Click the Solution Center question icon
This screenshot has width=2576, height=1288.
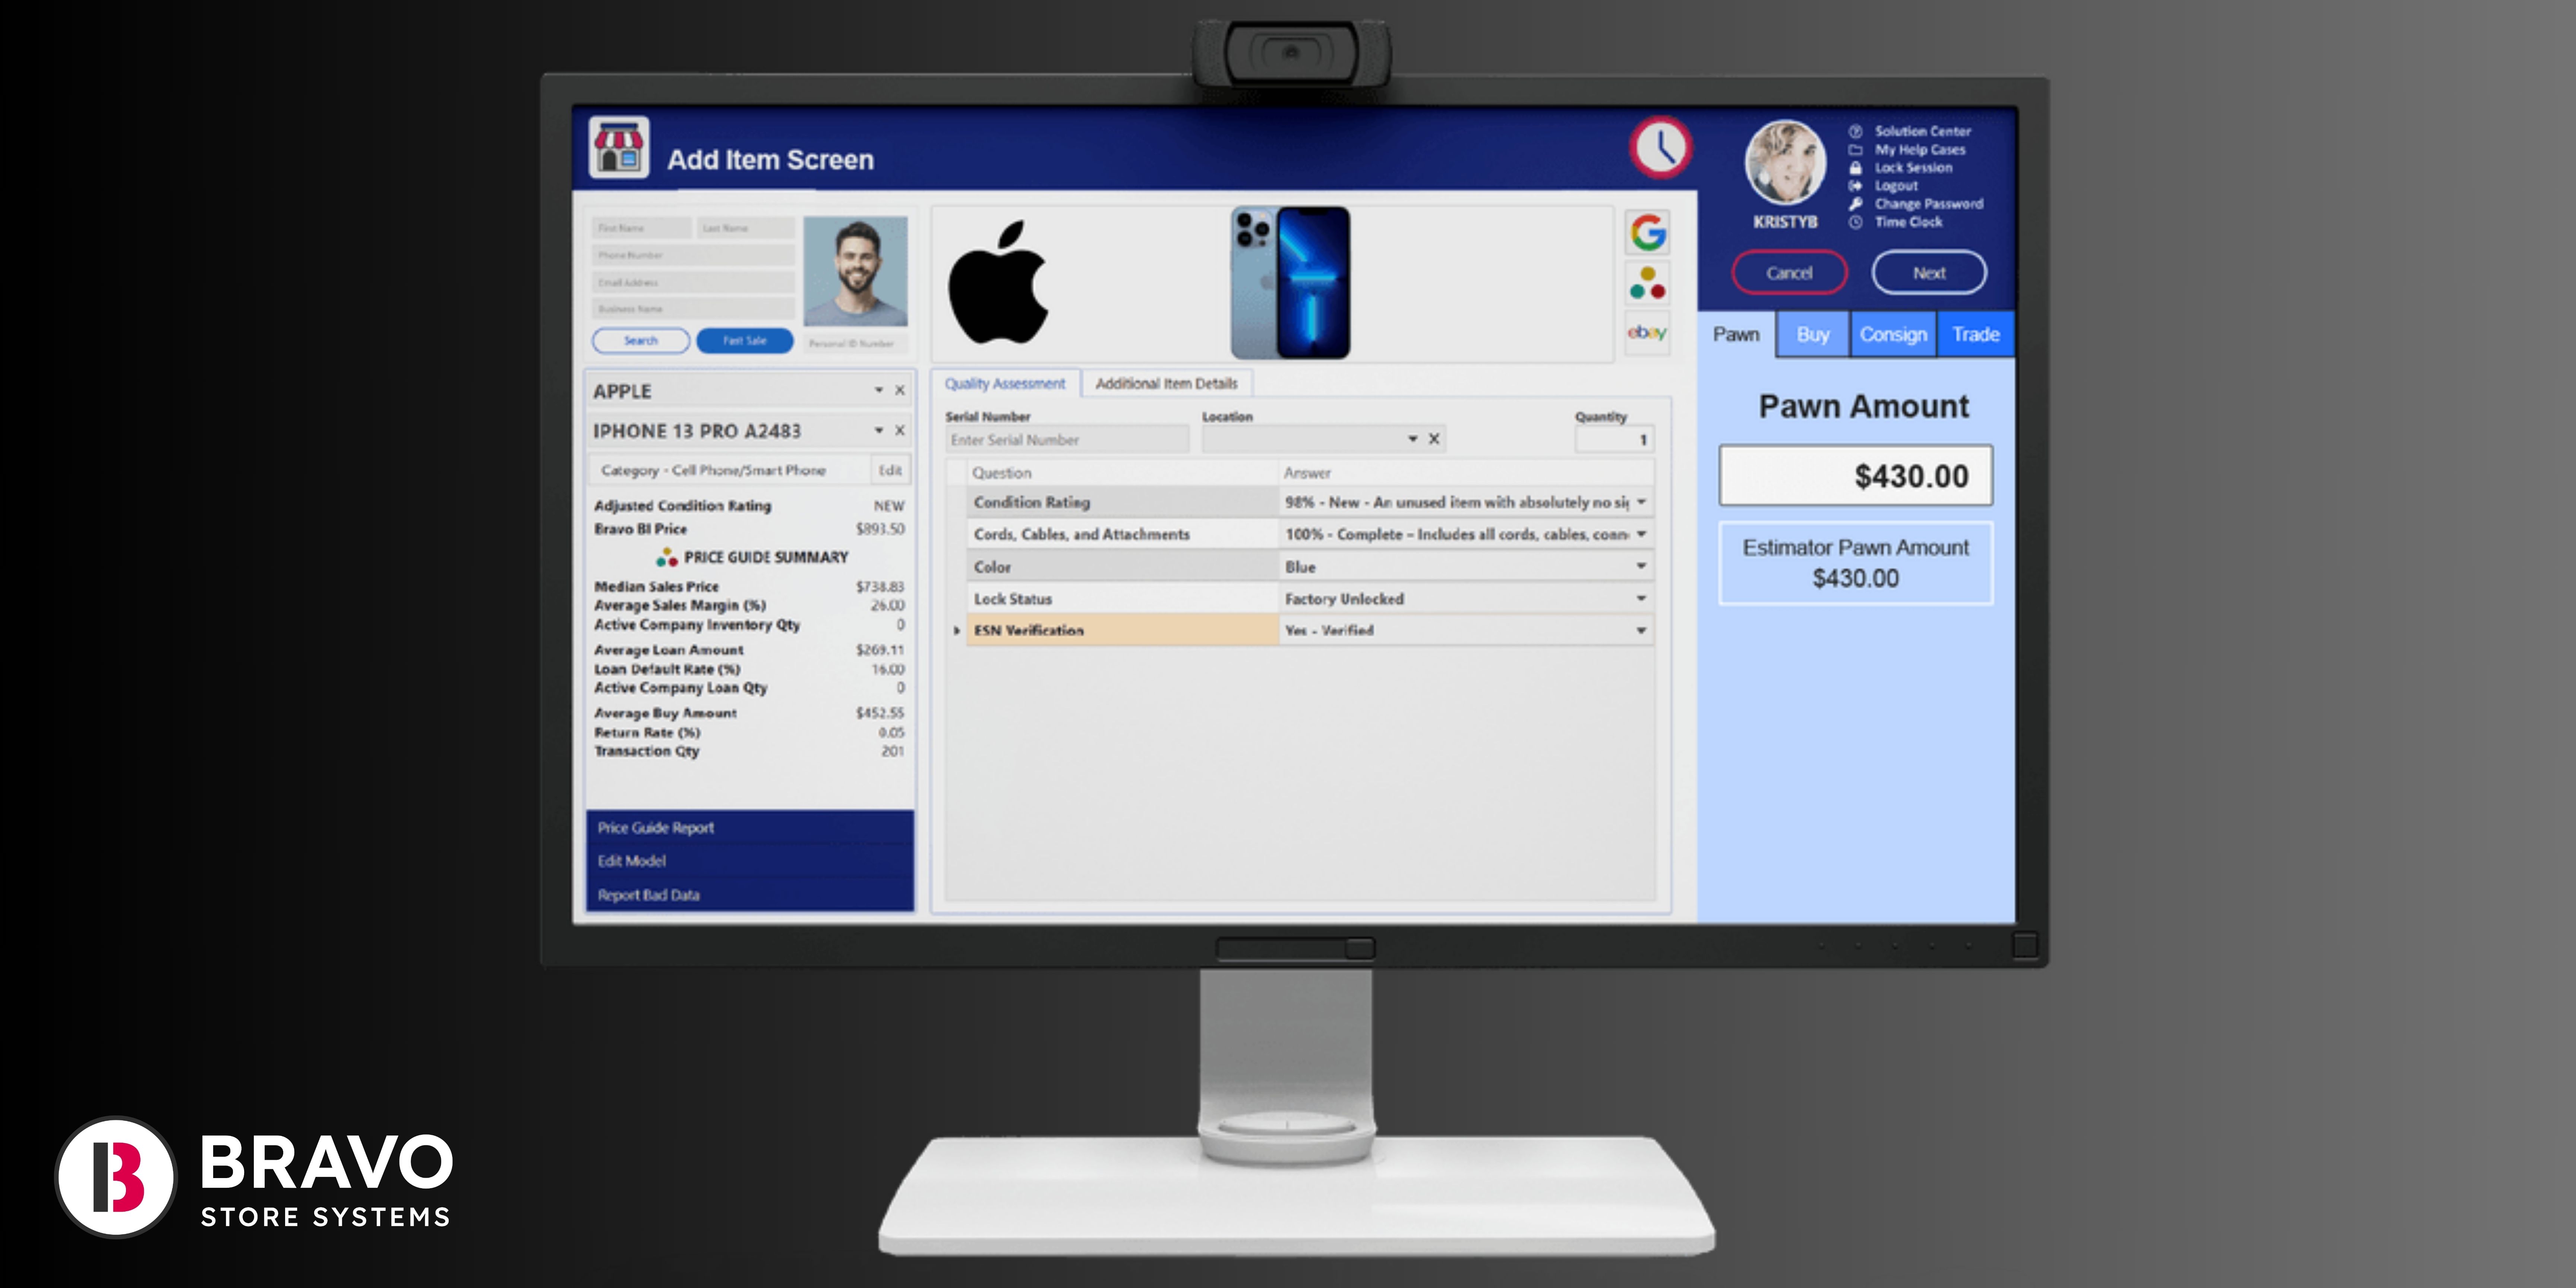1855,131
